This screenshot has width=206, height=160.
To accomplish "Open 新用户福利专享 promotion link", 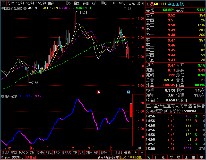I will [x=108, y=157].
